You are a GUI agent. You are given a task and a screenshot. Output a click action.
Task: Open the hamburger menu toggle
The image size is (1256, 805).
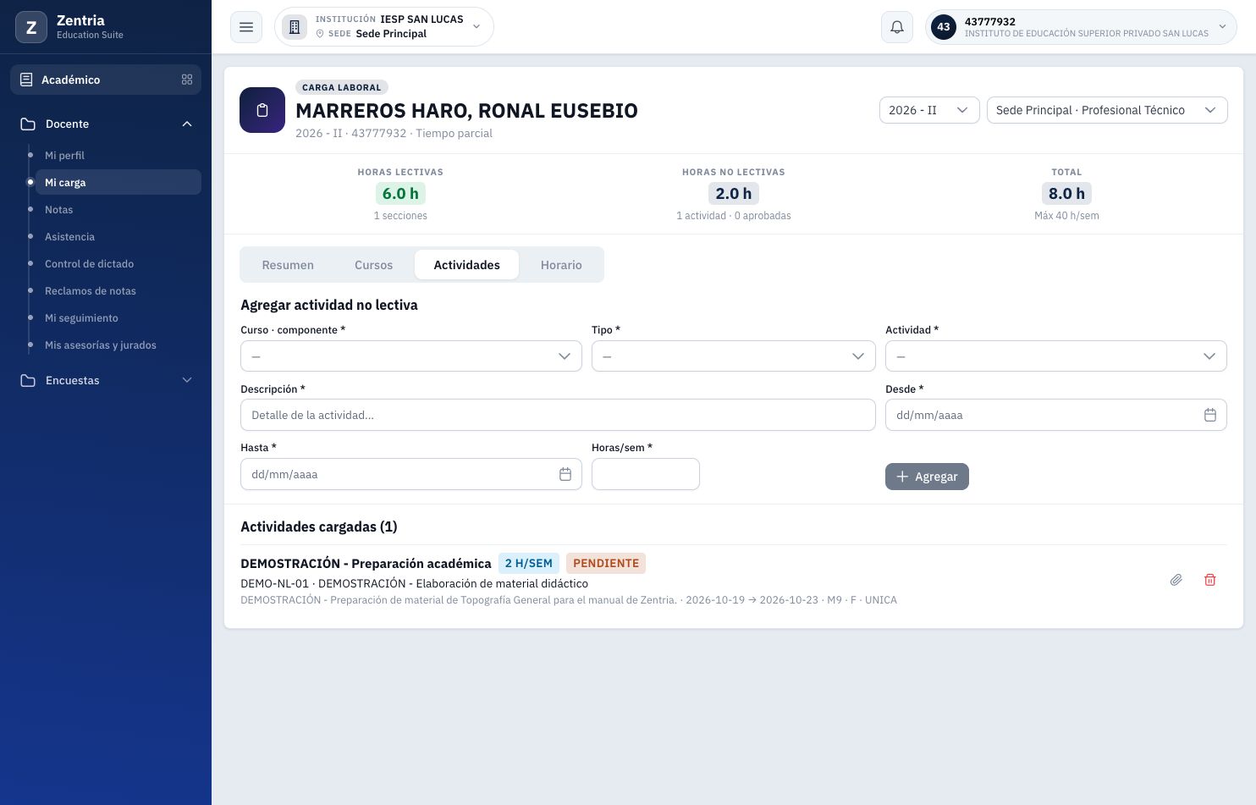click(x=246, y=27)
